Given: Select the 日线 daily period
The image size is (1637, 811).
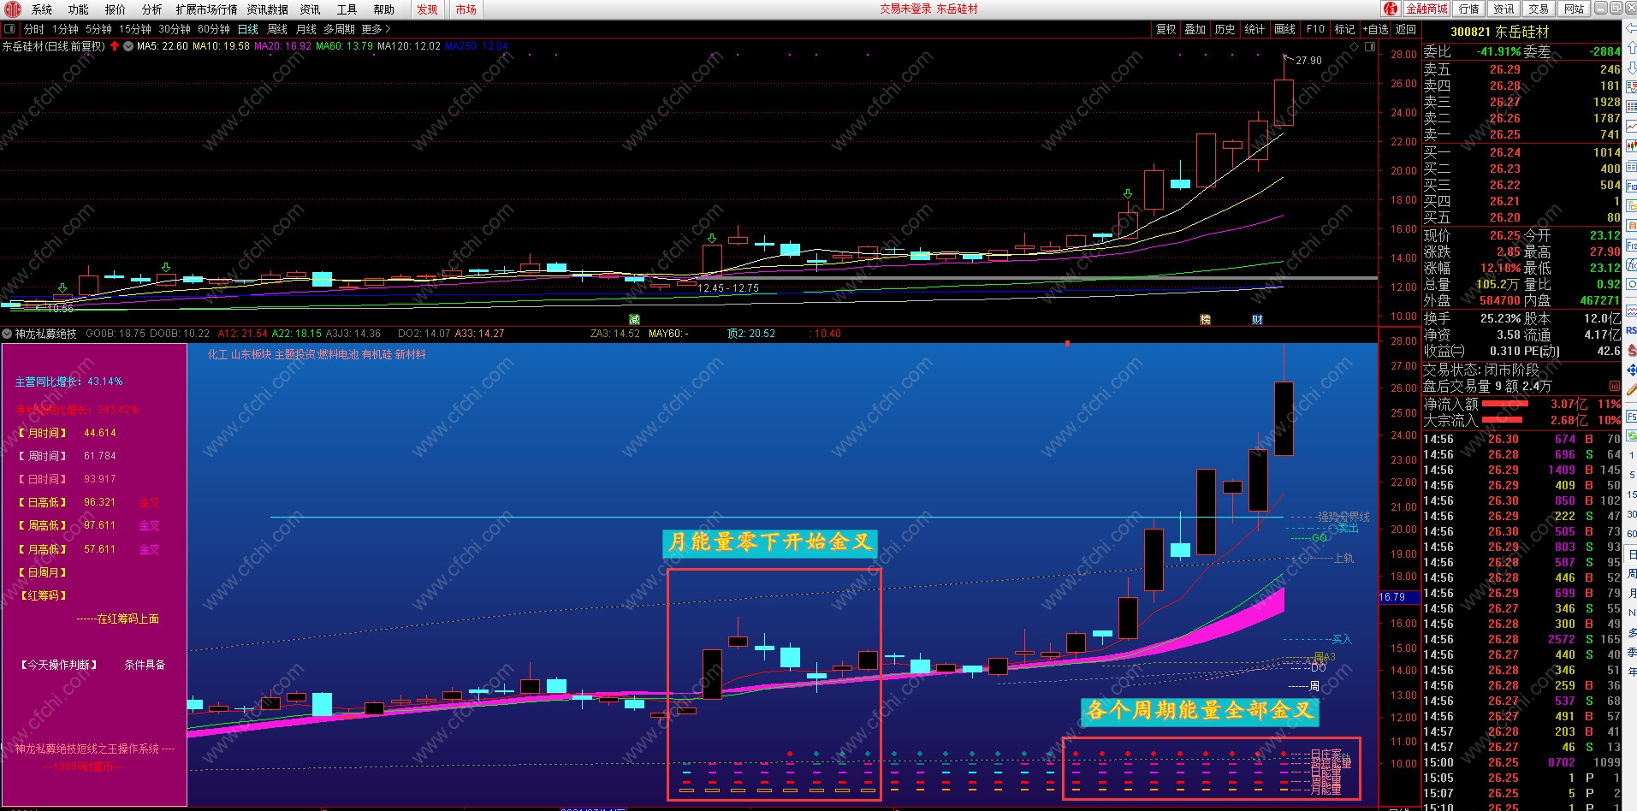Looking at the screenshot, I should pyautogui.click(x=248, y=29).
